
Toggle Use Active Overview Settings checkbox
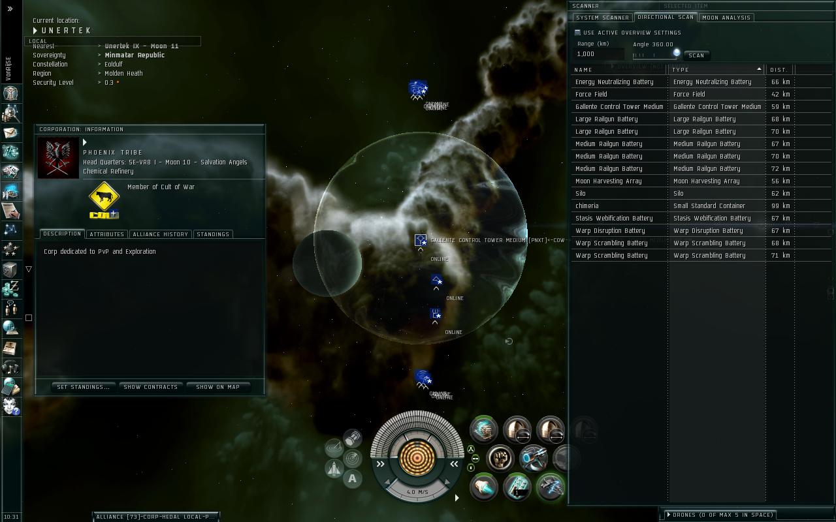(577, 33)
